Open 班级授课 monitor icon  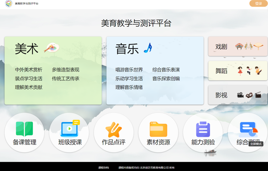pos(69,129)
